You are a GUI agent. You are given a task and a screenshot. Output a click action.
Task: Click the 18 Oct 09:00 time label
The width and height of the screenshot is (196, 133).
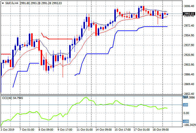coord(161,130)
